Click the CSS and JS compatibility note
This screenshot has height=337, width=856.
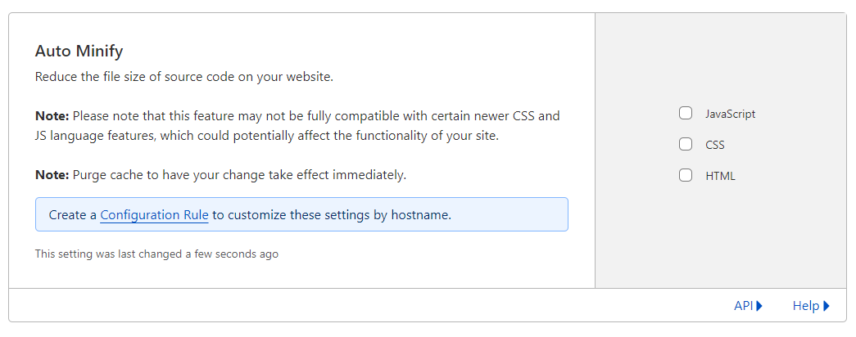click(297, 126)
